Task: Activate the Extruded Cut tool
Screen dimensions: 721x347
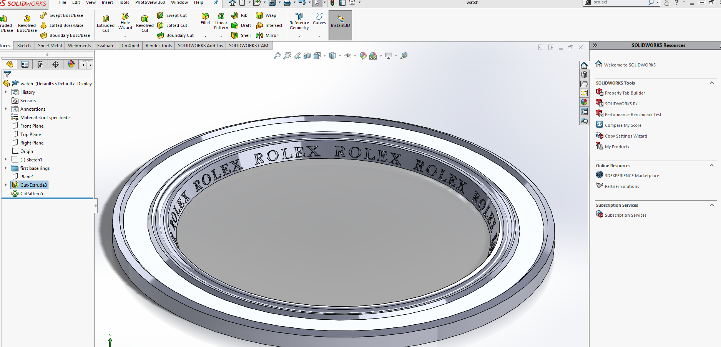Action: pos(106,24)
